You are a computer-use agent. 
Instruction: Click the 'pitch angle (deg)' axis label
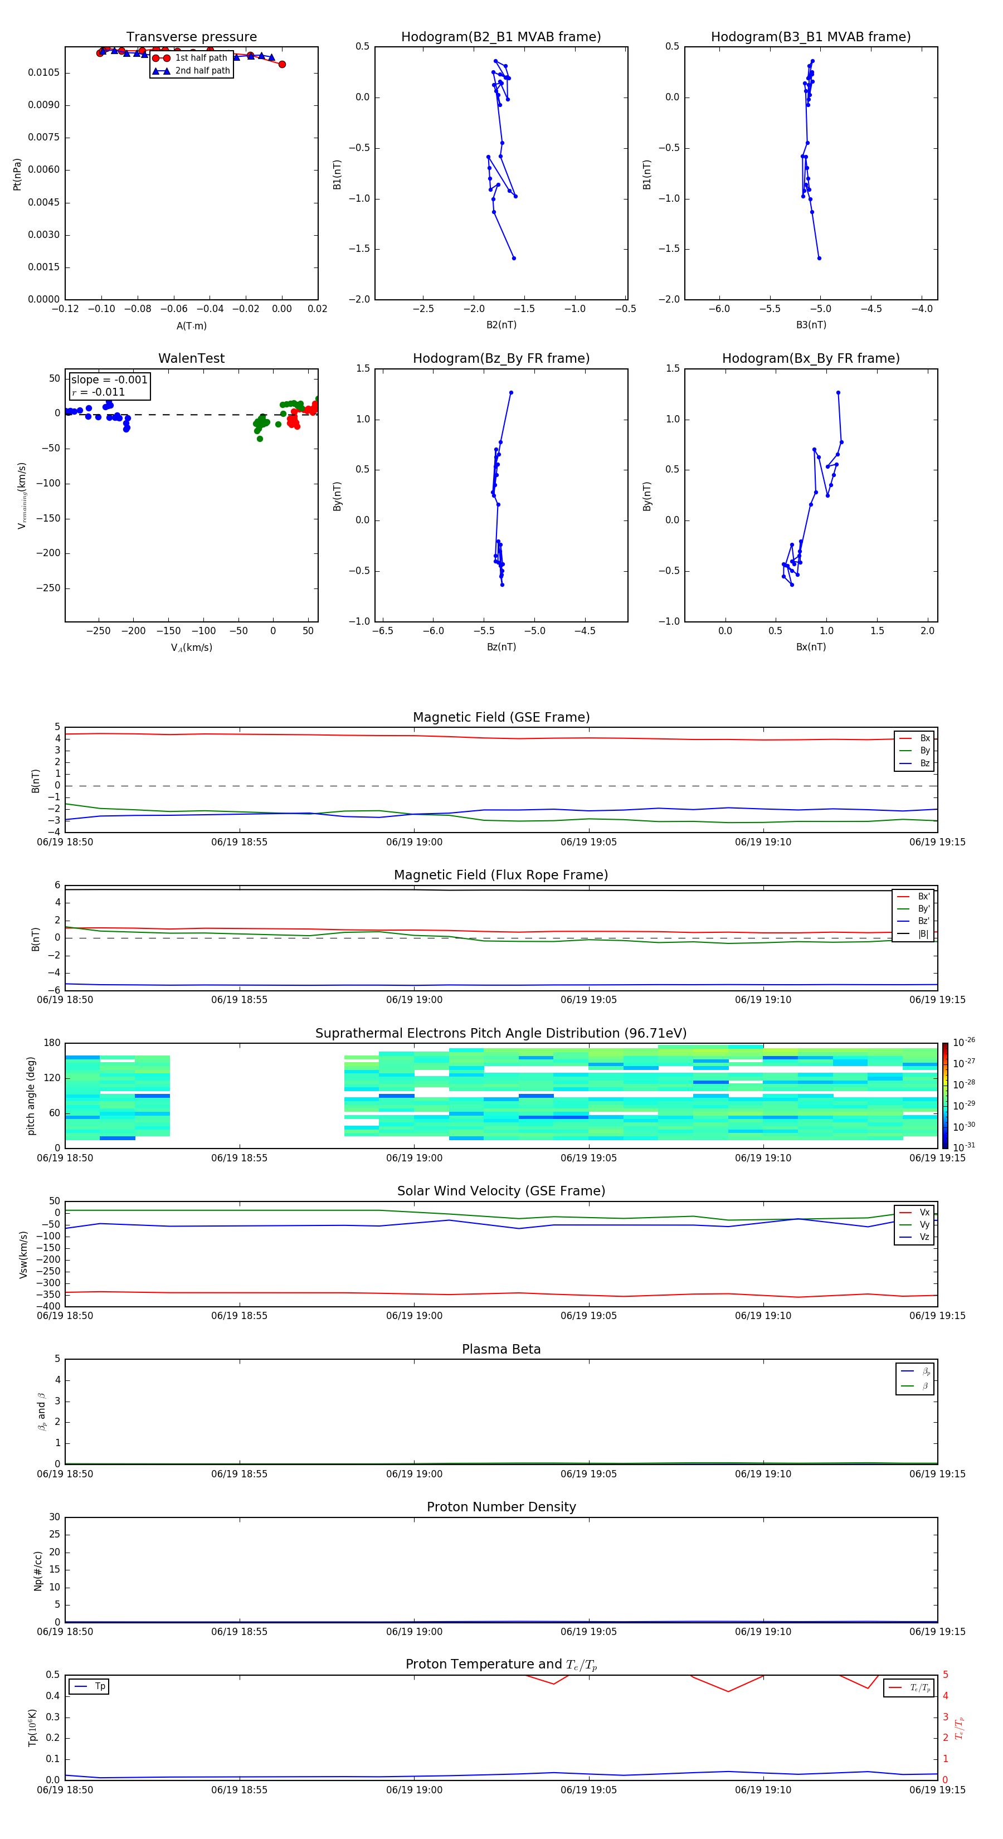coord(31,1096)
